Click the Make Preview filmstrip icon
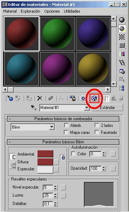 [x=122, y=63]
